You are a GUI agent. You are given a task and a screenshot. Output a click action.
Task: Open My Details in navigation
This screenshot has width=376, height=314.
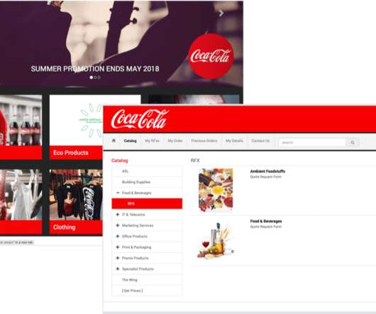coord(234,141)
